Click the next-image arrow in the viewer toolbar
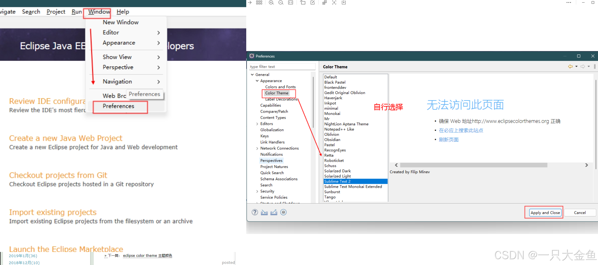The width and height of the screenshot is (598, 265). (x=249, y=3)
